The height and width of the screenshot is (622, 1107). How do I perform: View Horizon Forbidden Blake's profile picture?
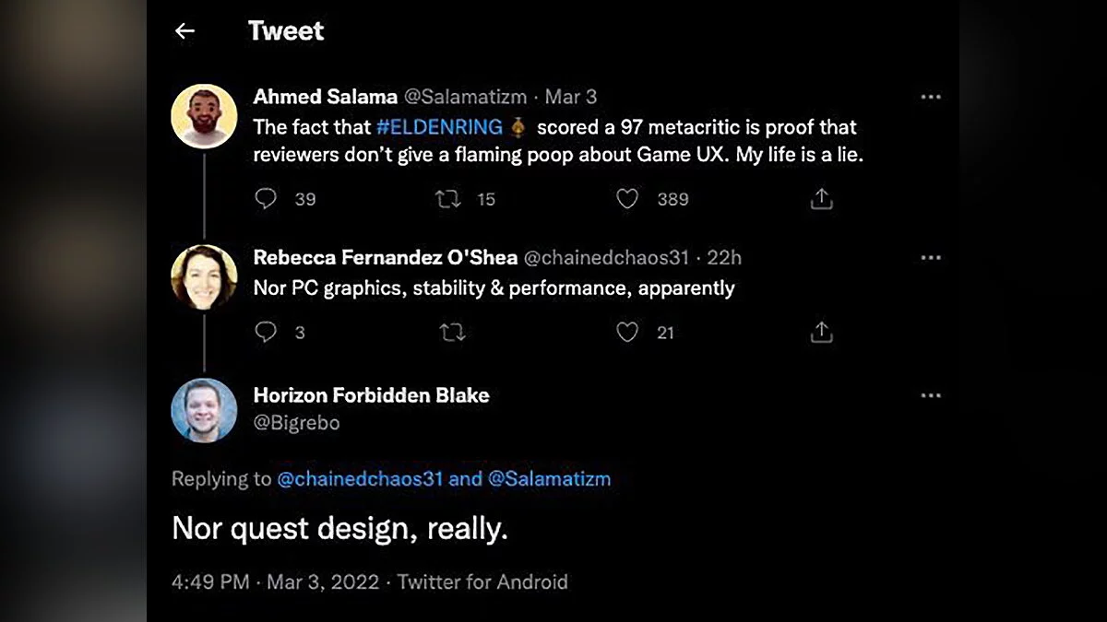pyautogui.click(x=205, y=410)
